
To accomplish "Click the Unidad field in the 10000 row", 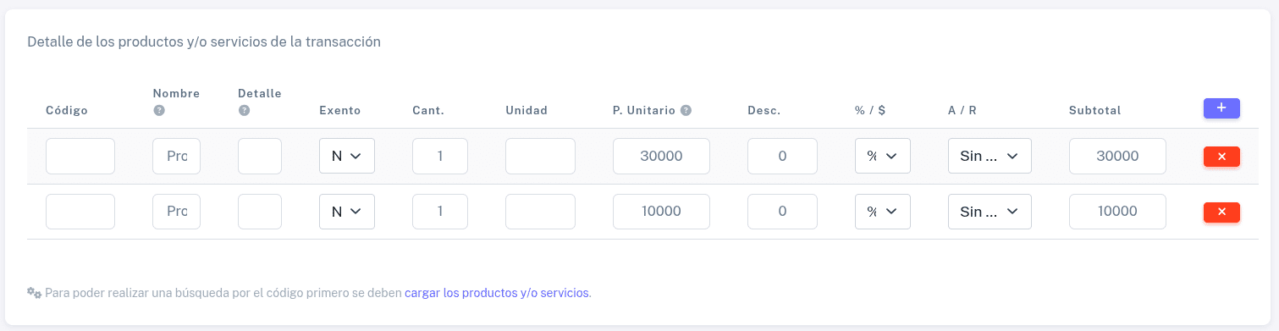I will tap(540, 212).
